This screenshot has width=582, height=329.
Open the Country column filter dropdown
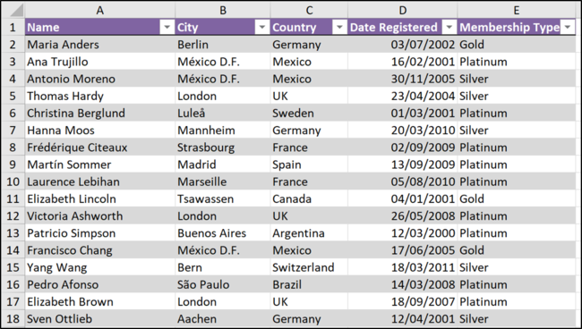pos(339,28)
